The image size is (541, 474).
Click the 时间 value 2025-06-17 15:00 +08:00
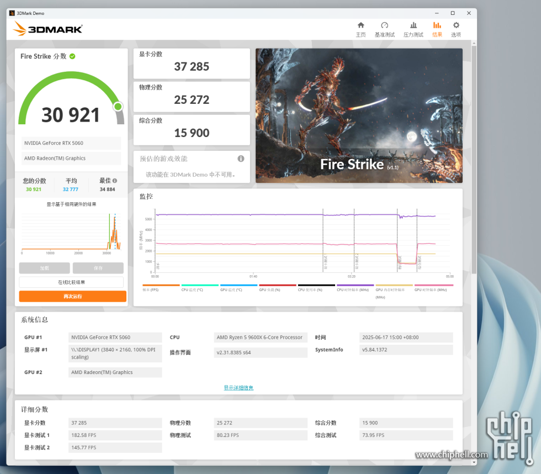click(x=406, y=338)
